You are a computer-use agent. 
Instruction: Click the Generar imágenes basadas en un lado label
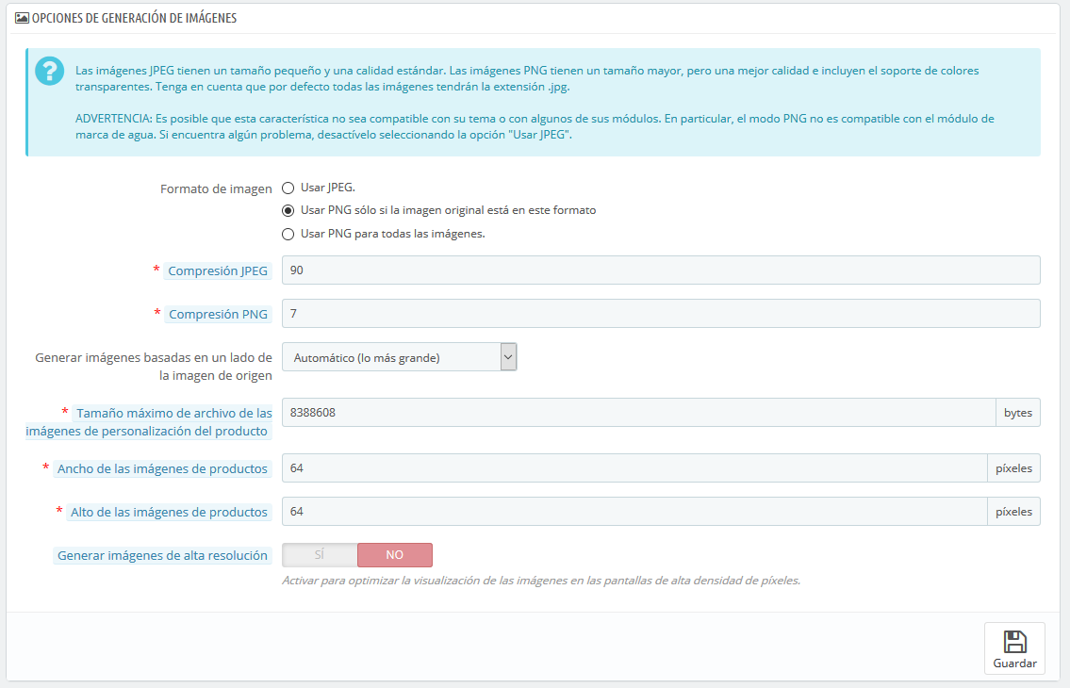click(x=154, y=367)
